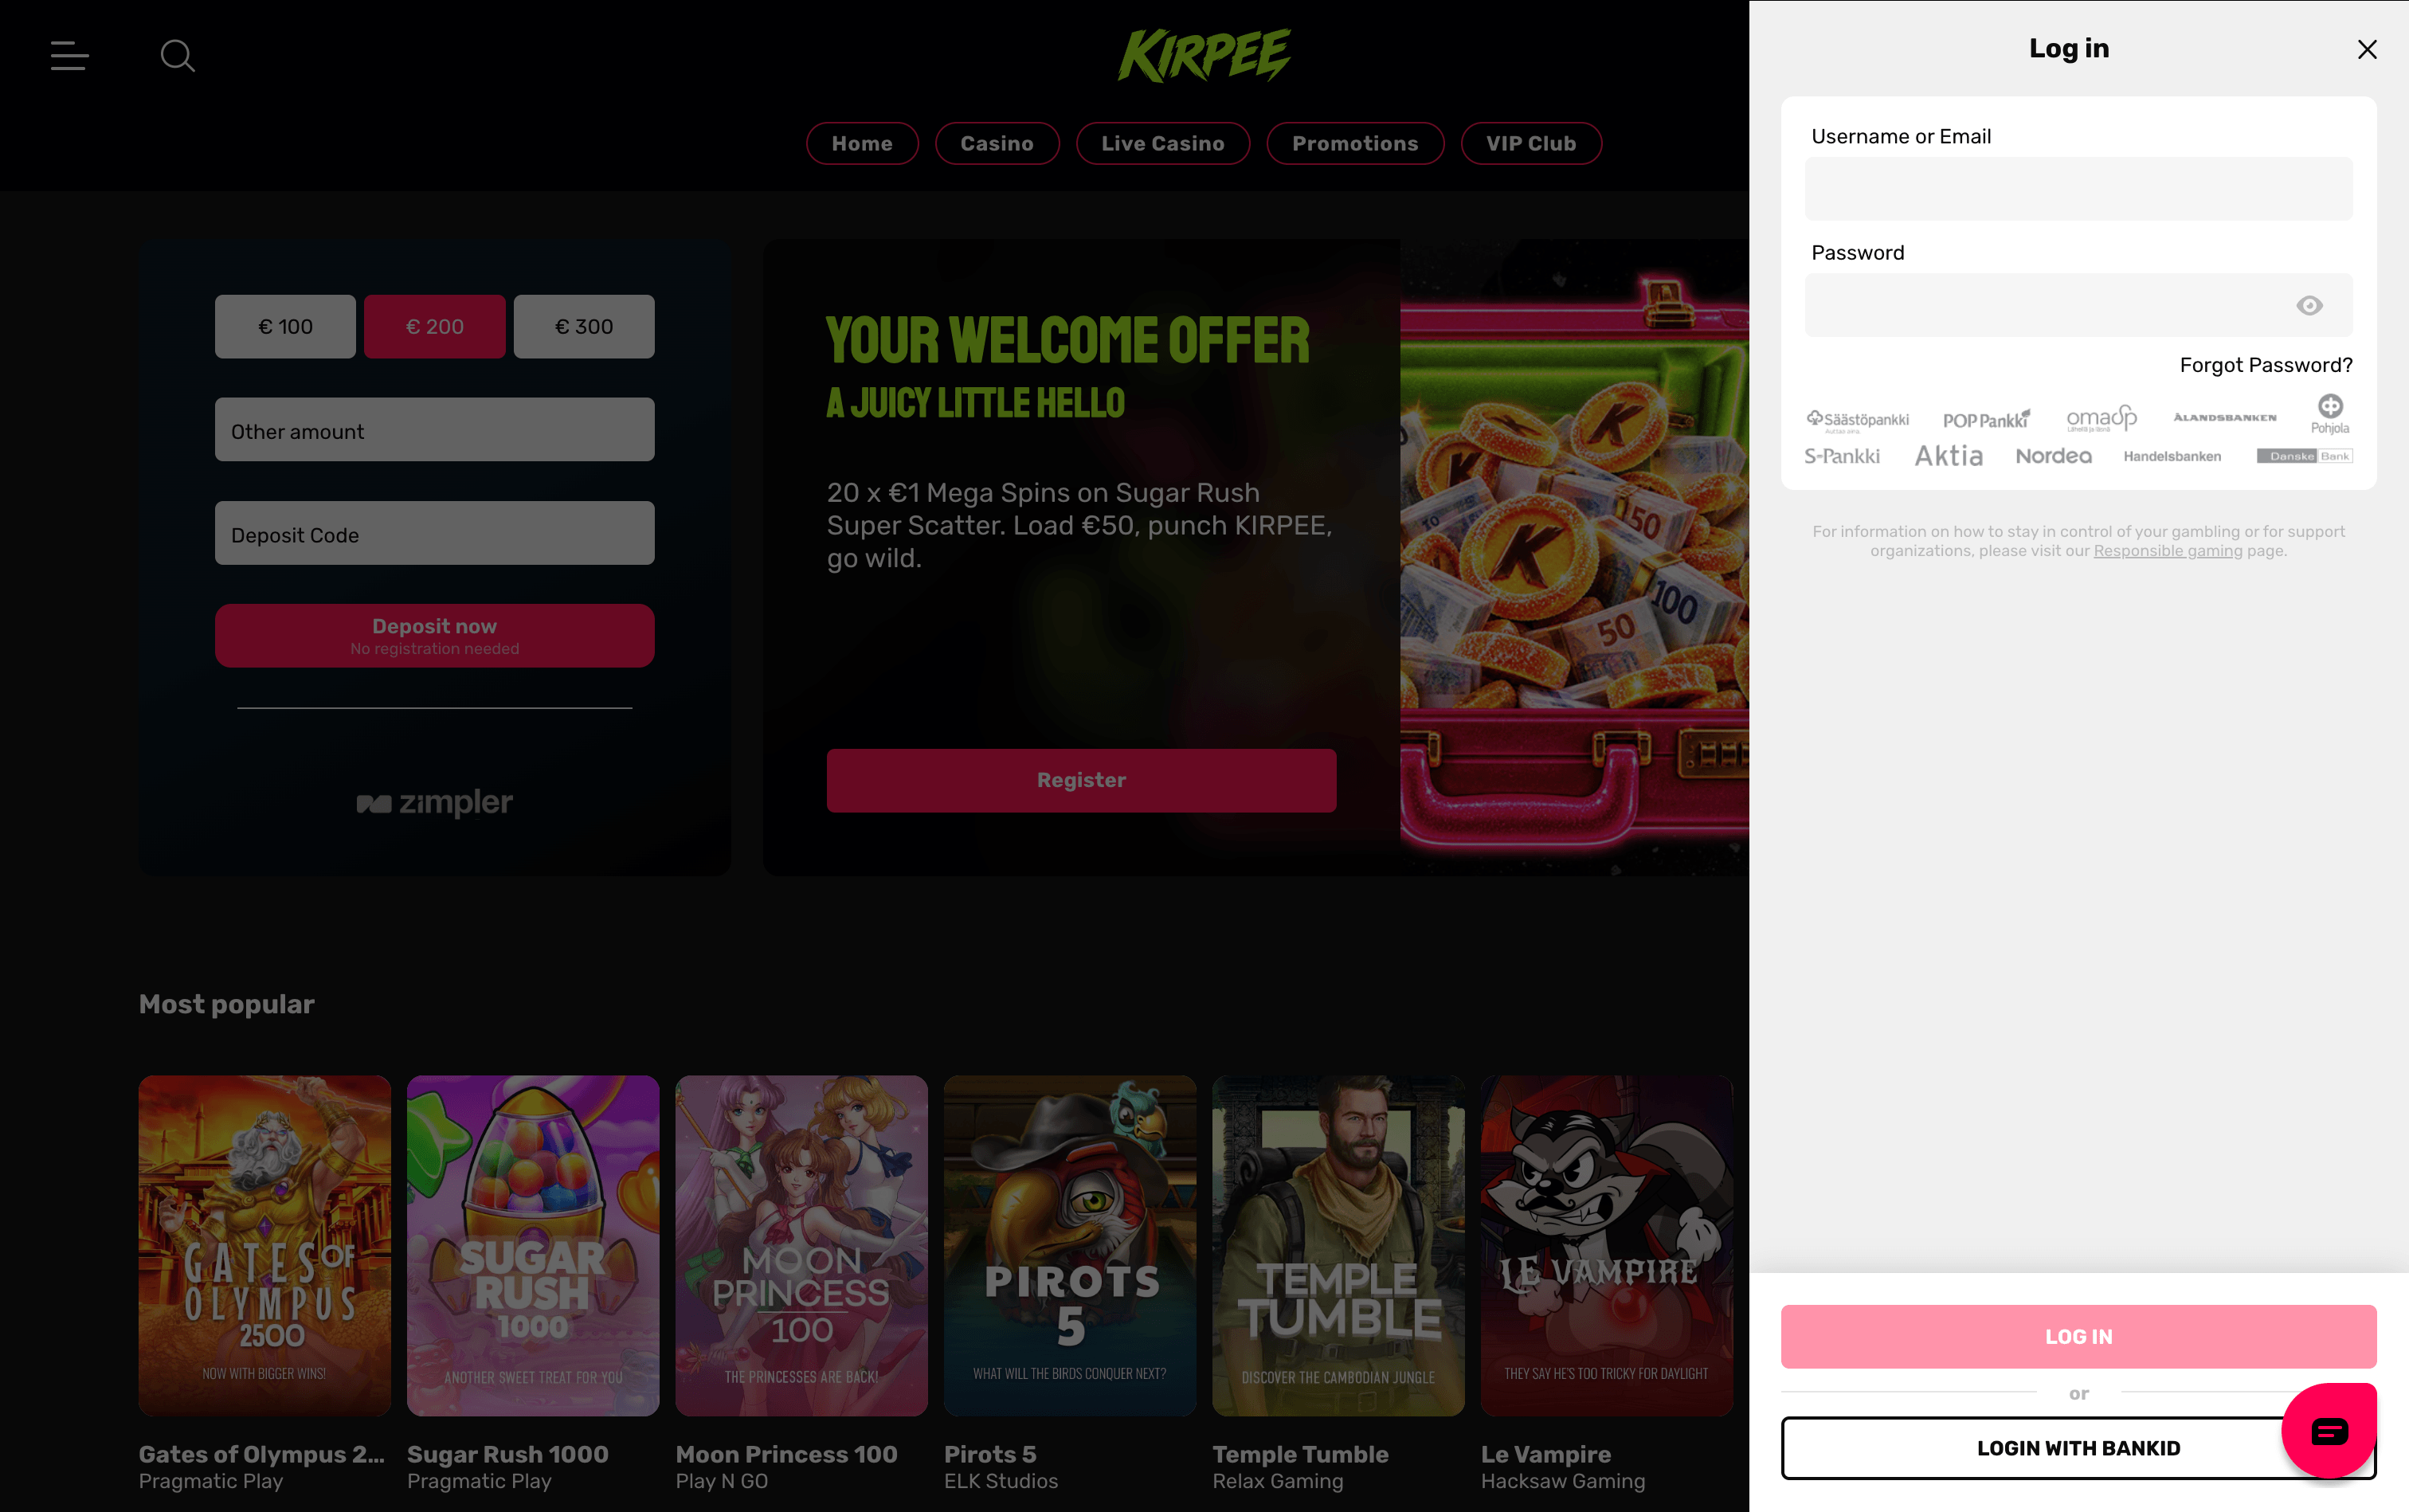Click the Other amount field
The image size is (2409, 1512).
(x=435, y=430)
